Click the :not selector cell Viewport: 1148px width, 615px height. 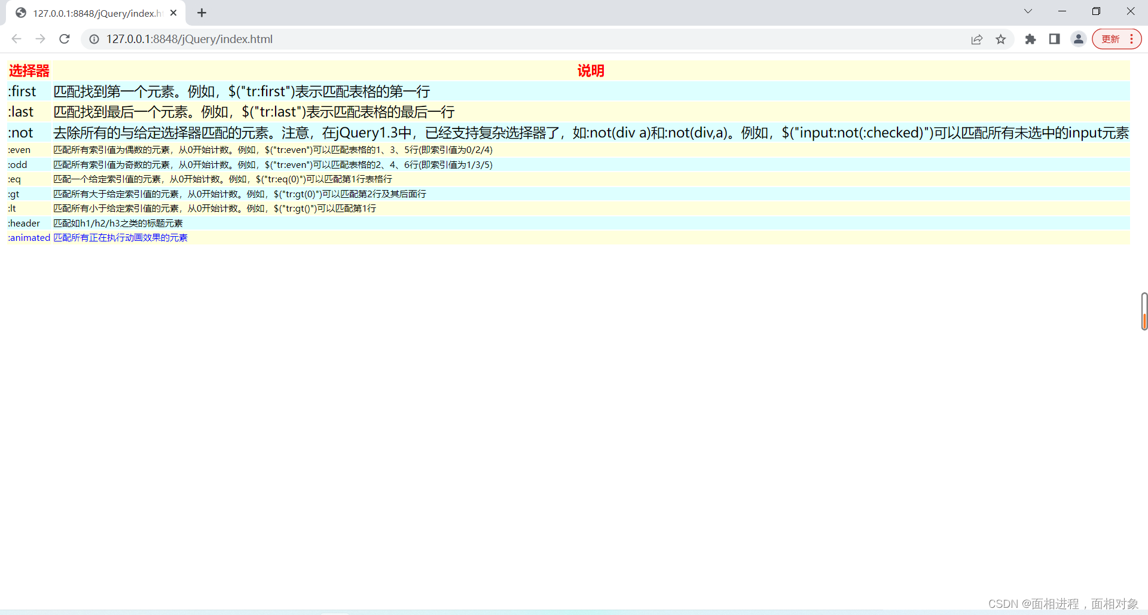(29, 133)
